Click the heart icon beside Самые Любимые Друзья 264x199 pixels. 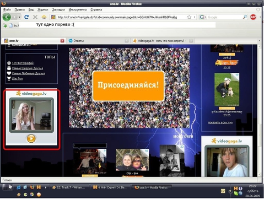point(9,73)
